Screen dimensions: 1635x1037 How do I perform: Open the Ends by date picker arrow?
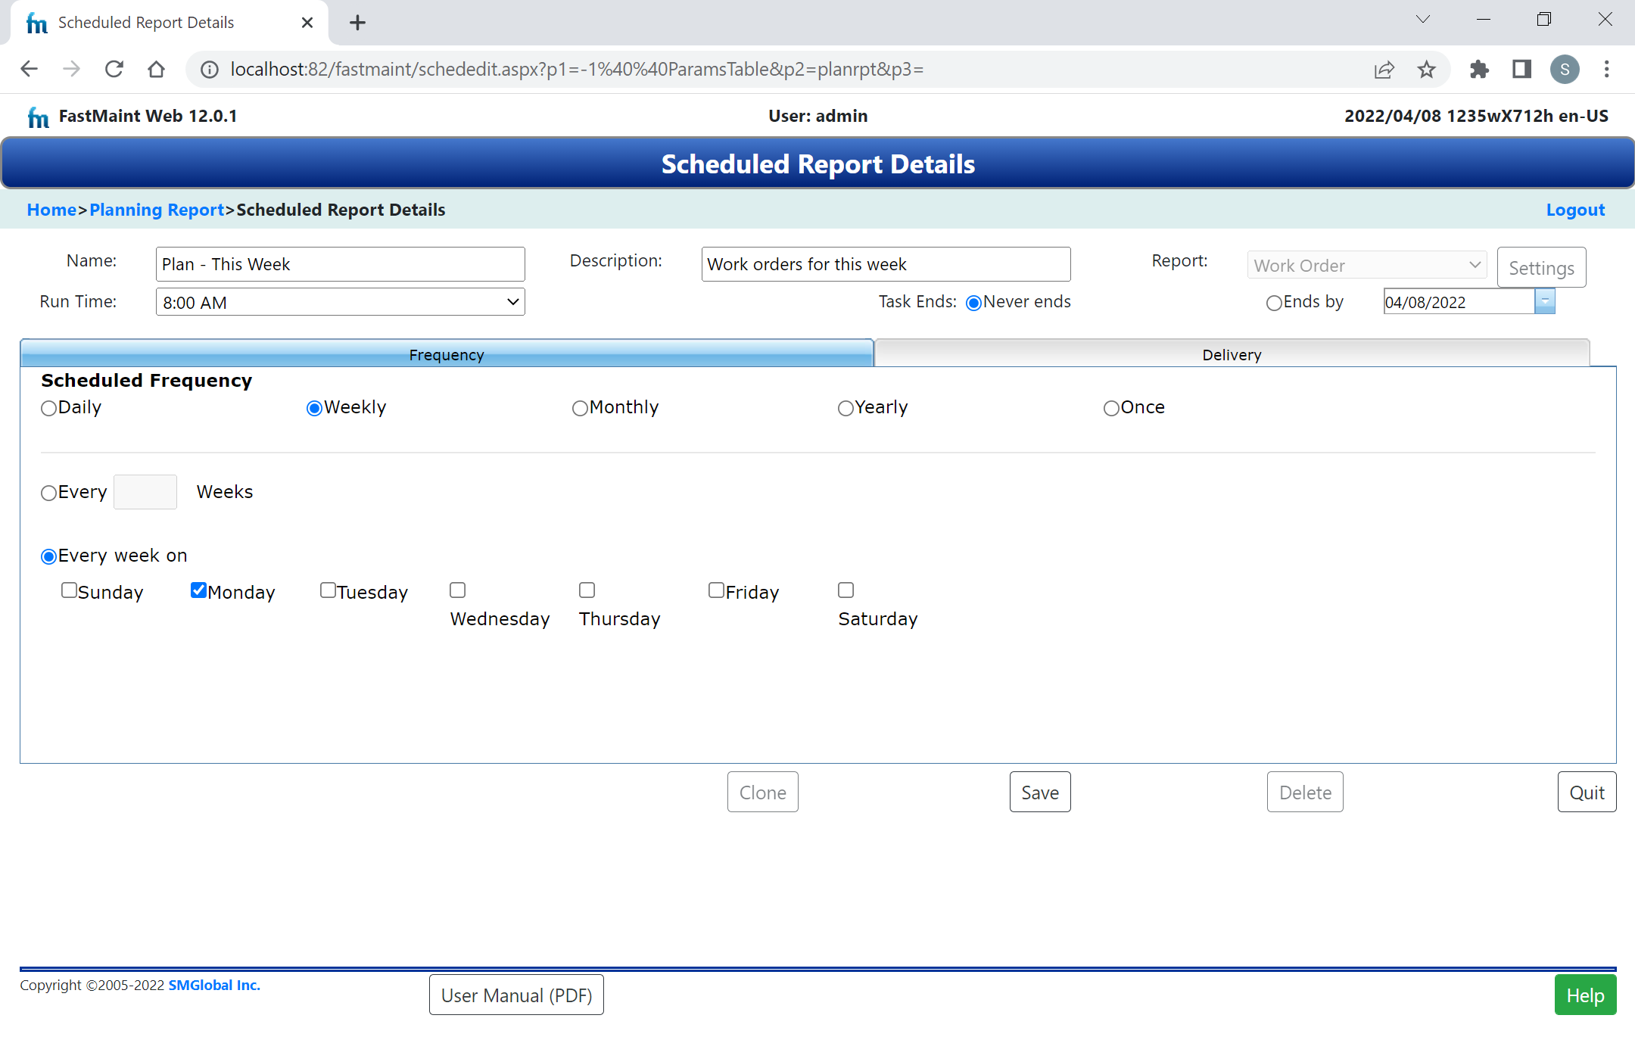(x=1545, y=301)
